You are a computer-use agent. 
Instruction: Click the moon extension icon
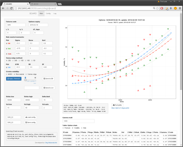[x=167, y=9]
